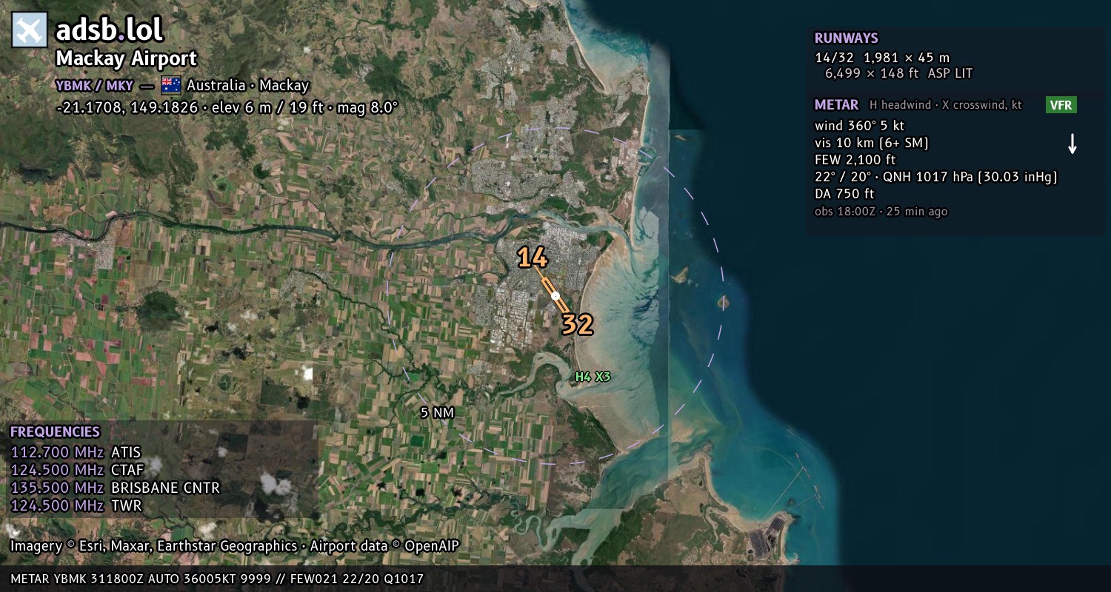Click the Mackay Airport name
The image size is (1111, 592).
[127, 58]
